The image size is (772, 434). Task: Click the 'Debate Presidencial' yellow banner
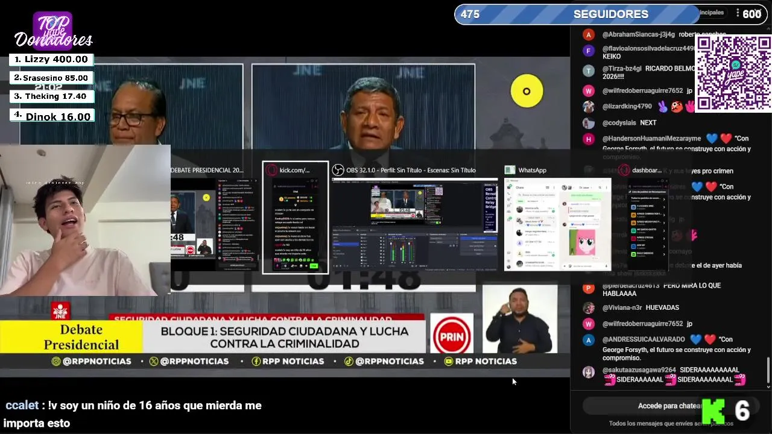pyautogui.click(x=71, y=337)
